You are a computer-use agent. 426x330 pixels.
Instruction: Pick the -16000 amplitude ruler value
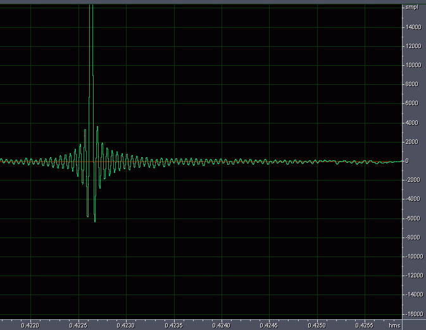click(415, 314)
